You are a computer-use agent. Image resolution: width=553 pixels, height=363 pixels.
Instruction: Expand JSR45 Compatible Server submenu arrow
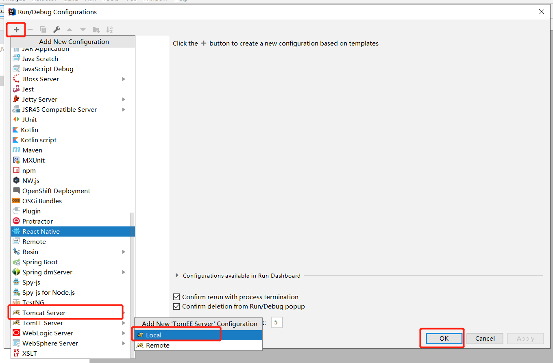124,109
